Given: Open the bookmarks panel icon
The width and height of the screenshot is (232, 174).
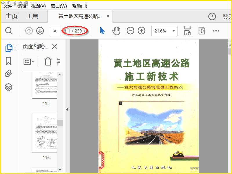Looking at the screenshot, I should point(8,61).
